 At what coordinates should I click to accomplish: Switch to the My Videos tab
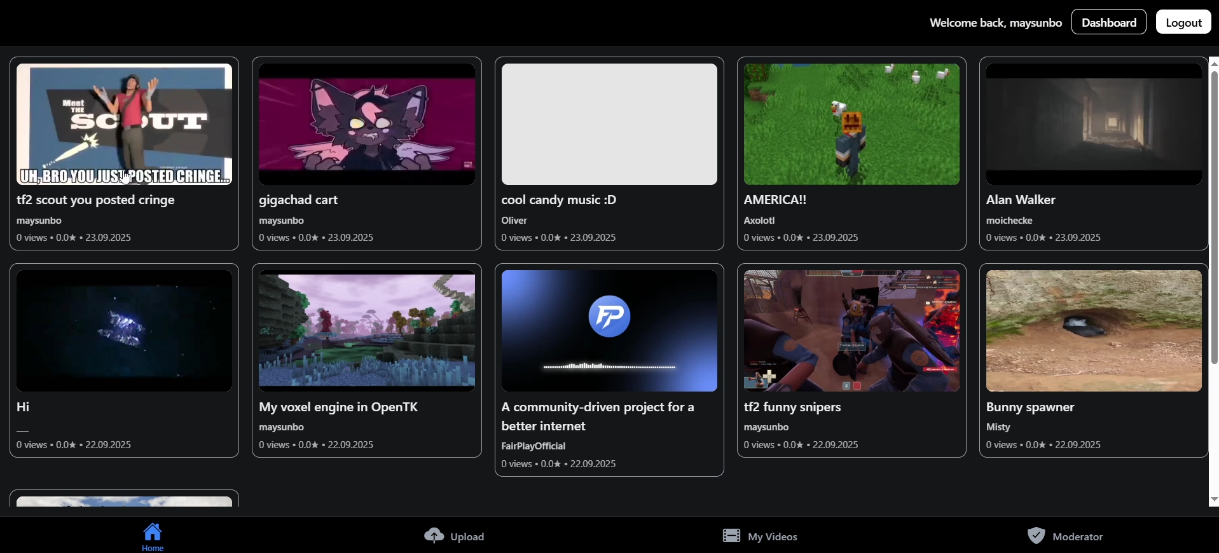760,536
